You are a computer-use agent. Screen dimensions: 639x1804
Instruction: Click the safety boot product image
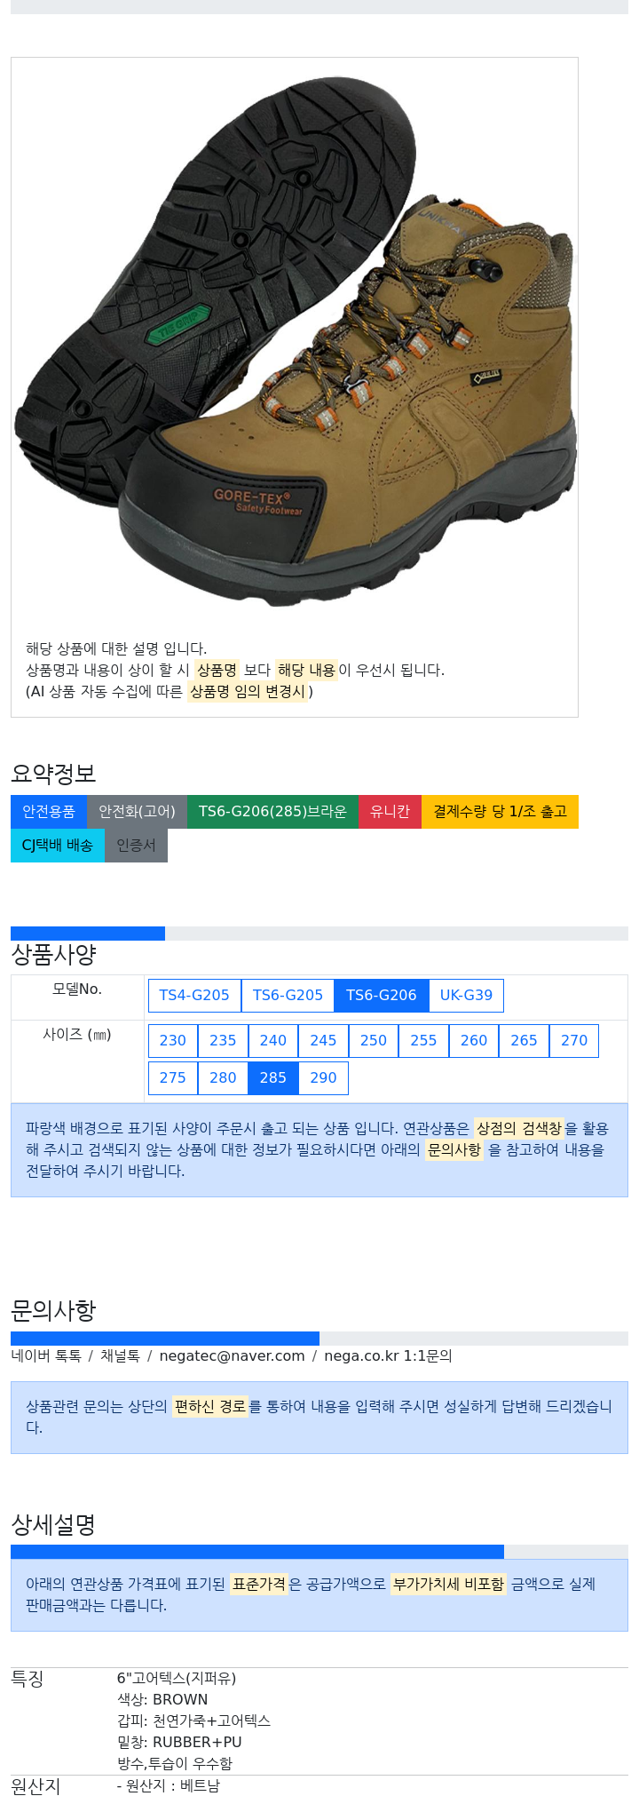click(295, 340)
